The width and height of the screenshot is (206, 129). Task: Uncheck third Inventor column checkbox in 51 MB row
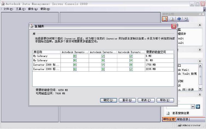pos(131,60)
